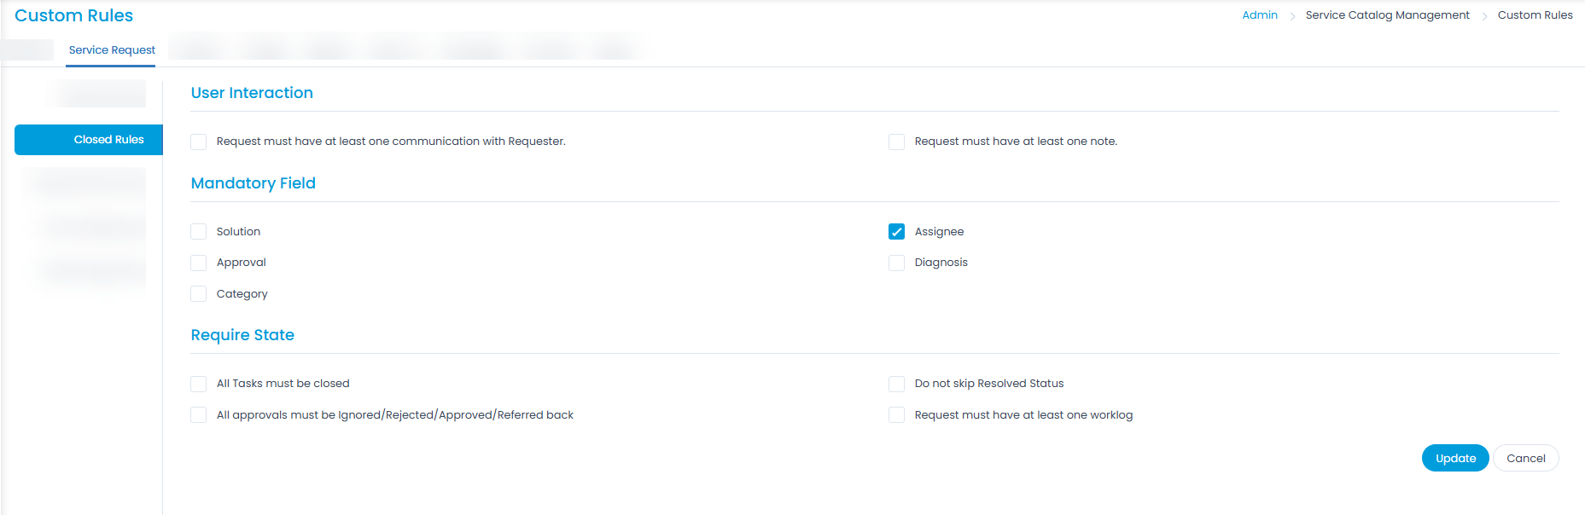Check request must have one worklog

click(896, 415)
